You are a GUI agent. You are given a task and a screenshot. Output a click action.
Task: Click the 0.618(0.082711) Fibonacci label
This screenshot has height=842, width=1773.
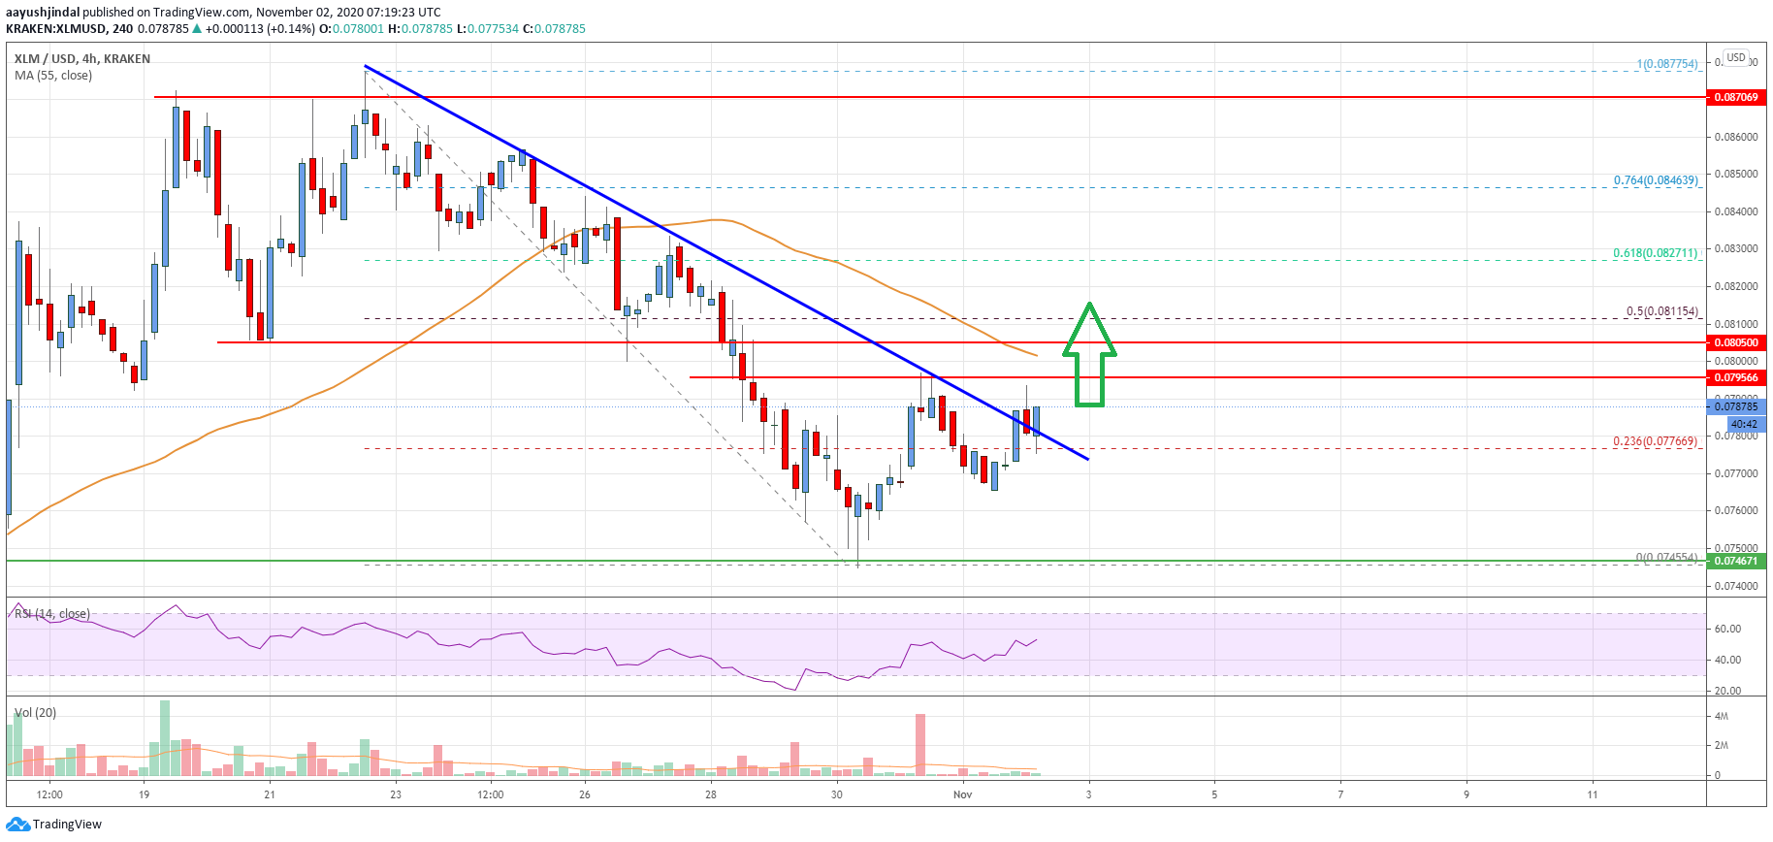click(1656, 253)
